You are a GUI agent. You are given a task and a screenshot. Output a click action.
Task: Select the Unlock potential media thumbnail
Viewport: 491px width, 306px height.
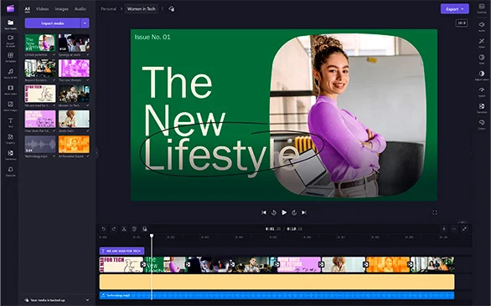pyautogui.click(x=40, y=43)
